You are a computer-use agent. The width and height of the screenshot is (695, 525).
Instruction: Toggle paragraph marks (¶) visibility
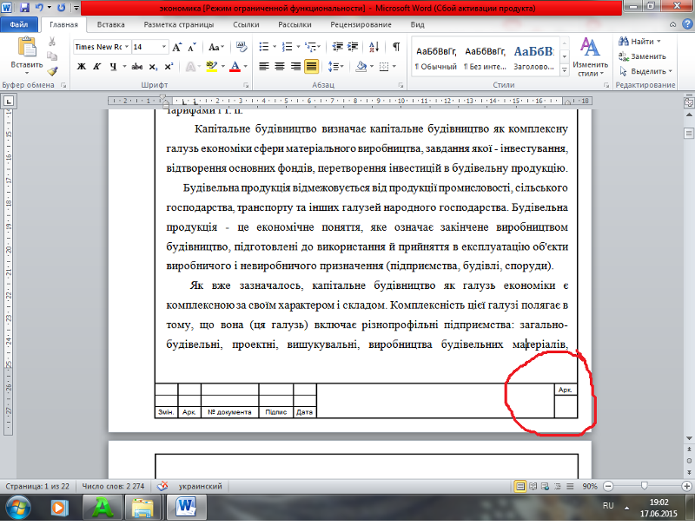pos(396,47)
